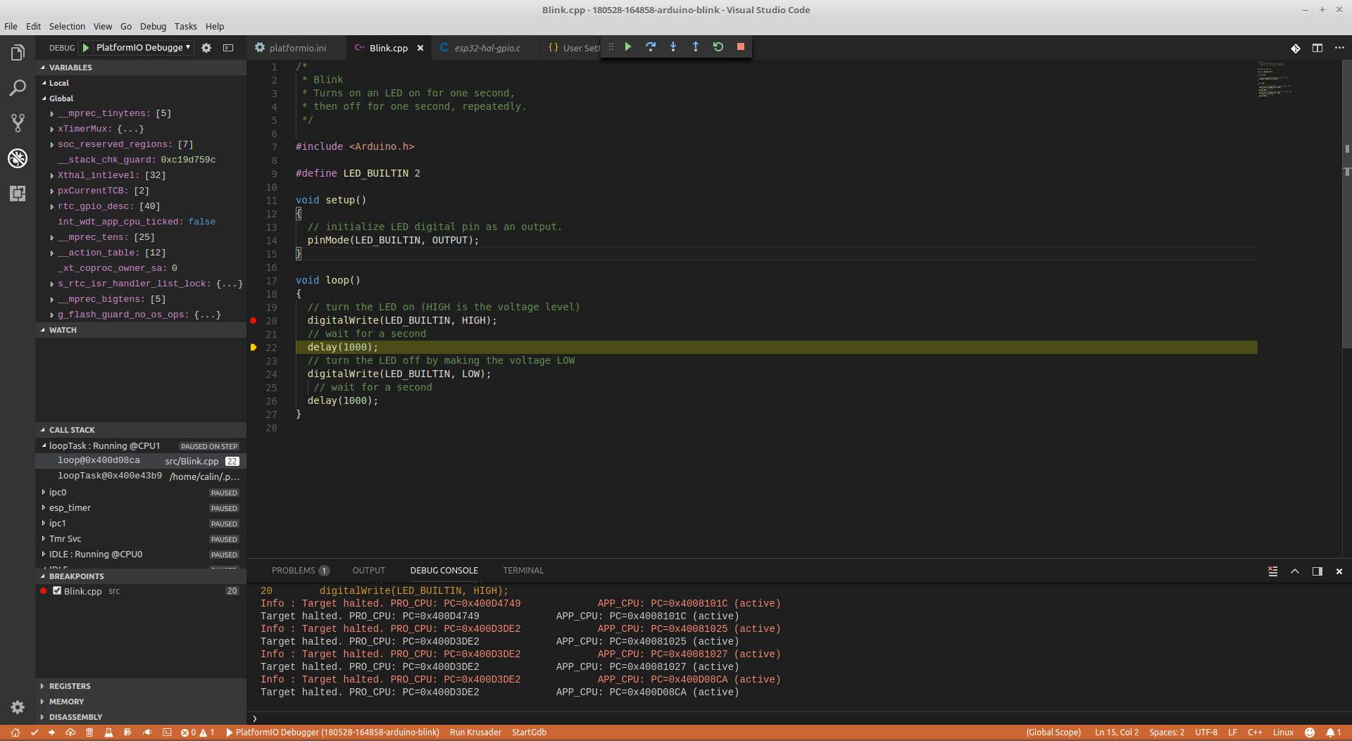Open launch.json configuration gear icon
1352x741 pixels.
point(206,48)
